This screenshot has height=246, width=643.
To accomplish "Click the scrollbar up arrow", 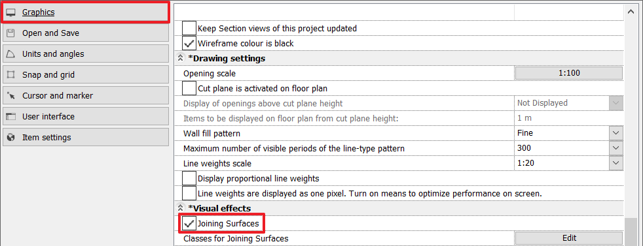I will (631, 12).
